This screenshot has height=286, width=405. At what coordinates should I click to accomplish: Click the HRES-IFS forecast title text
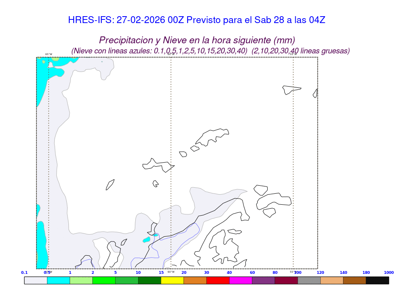point(197,20)
